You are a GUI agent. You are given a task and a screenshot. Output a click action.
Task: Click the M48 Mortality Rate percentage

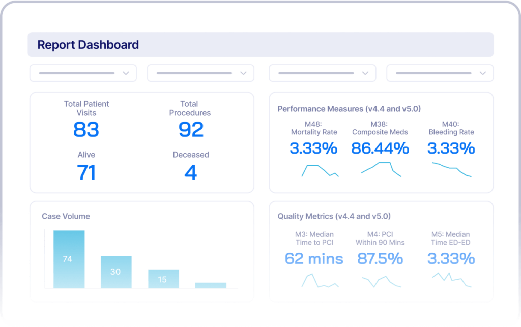click(x=314, y=148)
